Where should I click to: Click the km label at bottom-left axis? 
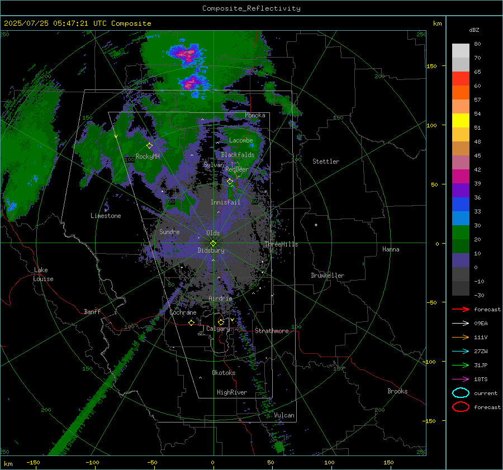click(8, 464)
